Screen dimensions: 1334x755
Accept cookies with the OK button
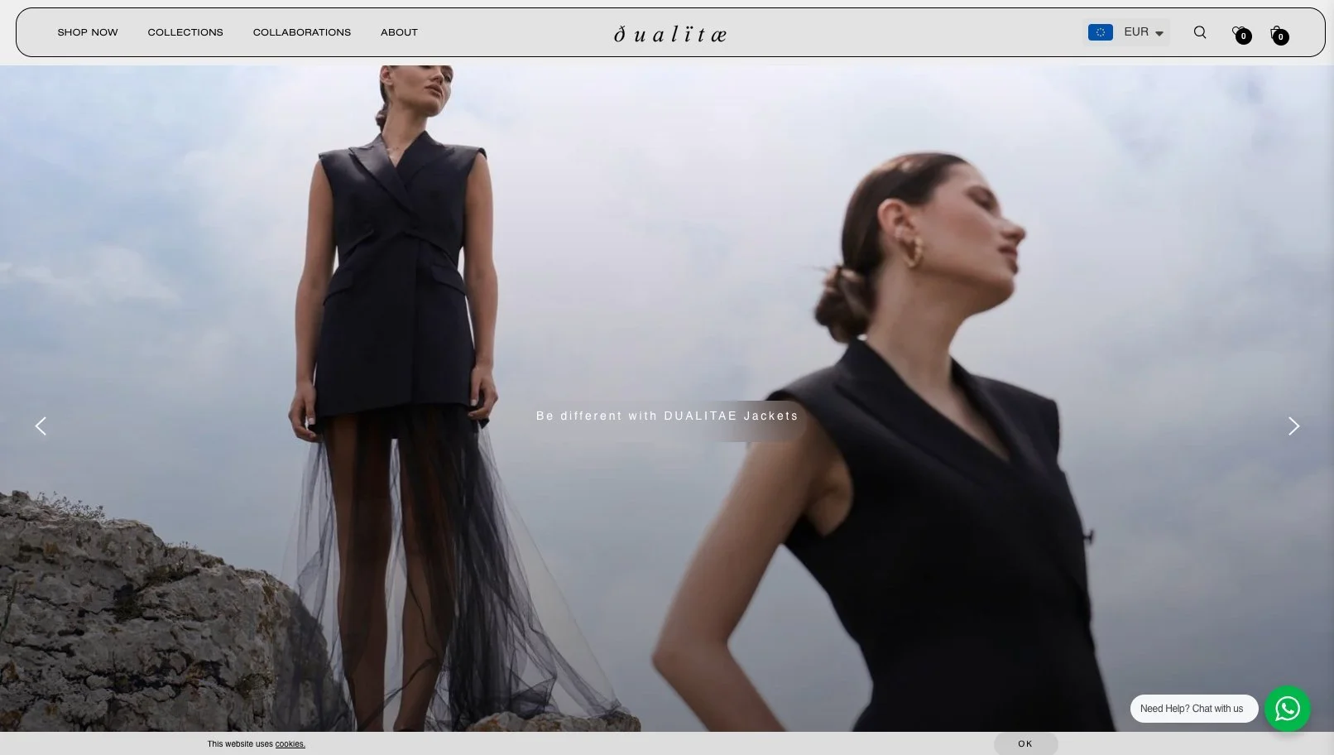pos(1025,743)
